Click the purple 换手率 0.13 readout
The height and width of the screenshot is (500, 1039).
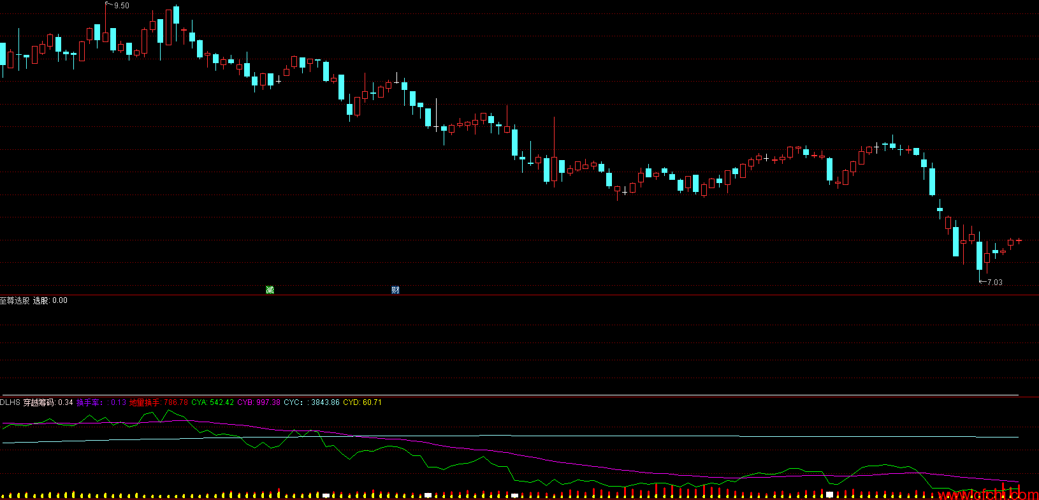point(101,402)
